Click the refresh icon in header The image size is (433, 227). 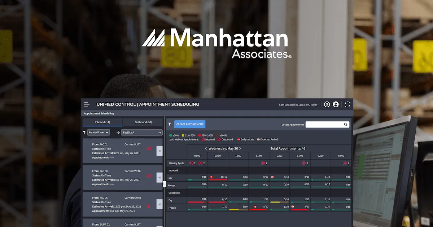347,104
